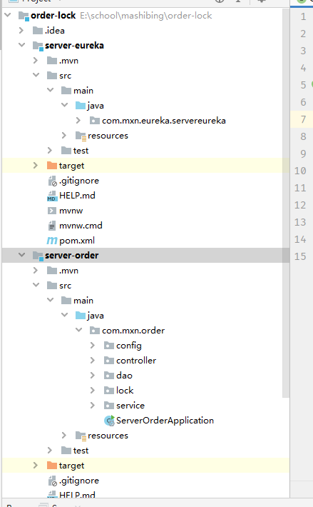Click the project tree vertical scrollbar
The height and width of the screenshot is (507, 313).
pos(286,203)
